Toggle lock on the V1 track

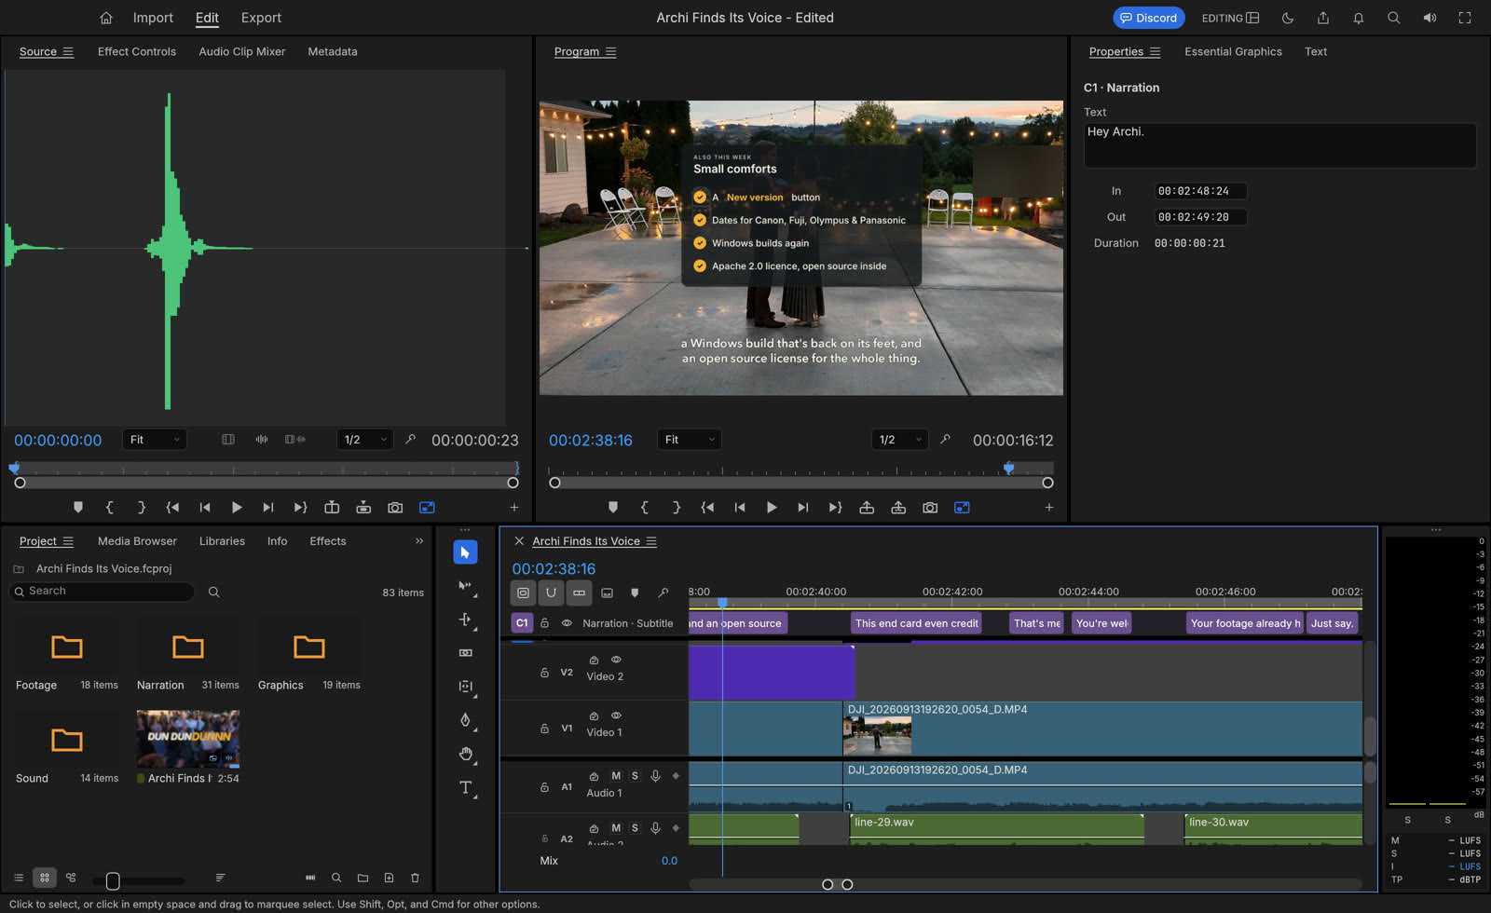tap(544, 729)
